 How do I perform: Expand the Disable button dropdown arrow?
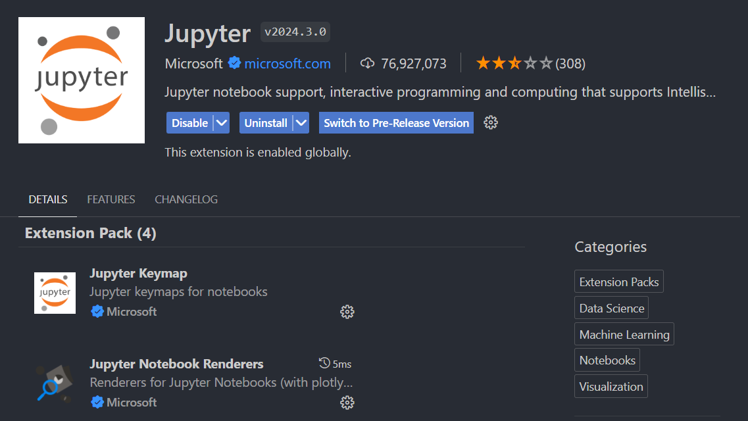click(x=222, y=123)
